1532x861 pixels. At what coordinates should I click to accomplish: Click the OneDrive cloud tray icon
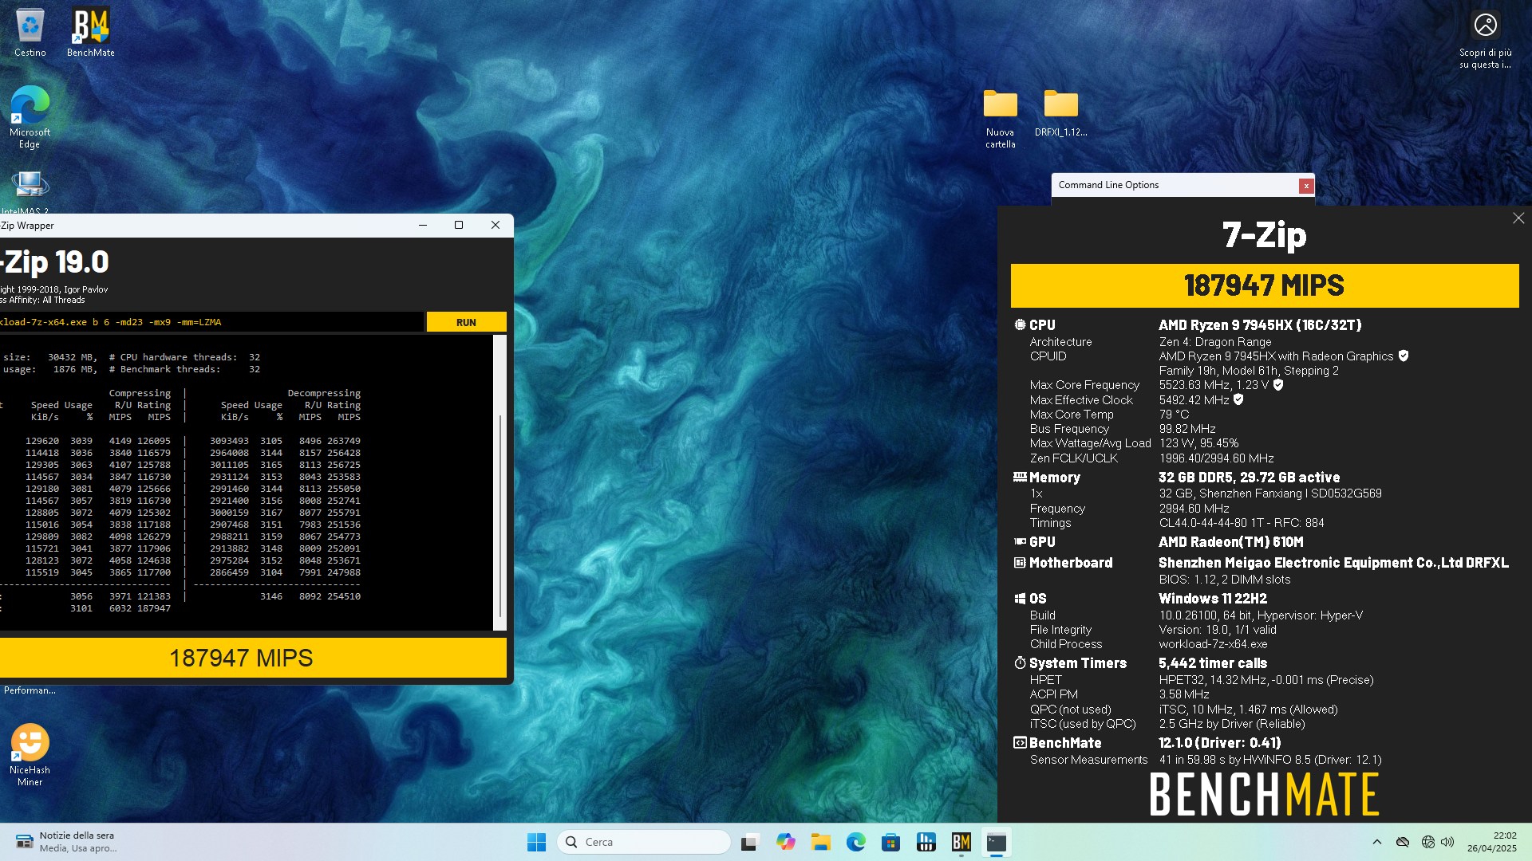pyautogui.click(x=1402, y=842)
